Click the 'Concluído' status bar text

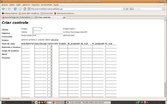[6, 99]
